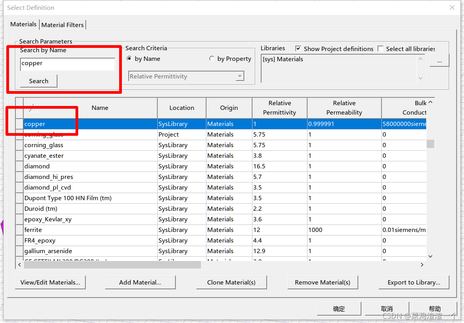Open View/Edit Materials dialog
The height and width of the screenshot is (323, 464).
[50, 283]
